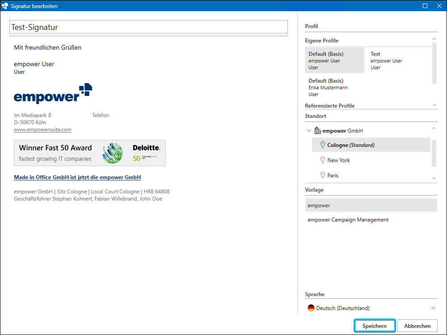Select the Paris location

[x=371, y=175]
